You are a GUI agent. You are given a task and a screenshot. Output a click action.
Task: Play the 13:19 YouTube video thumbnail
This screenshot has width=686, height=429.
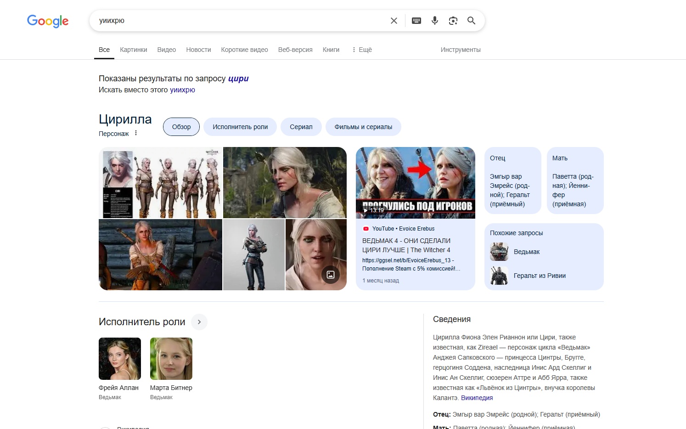[x=416, y=182]
